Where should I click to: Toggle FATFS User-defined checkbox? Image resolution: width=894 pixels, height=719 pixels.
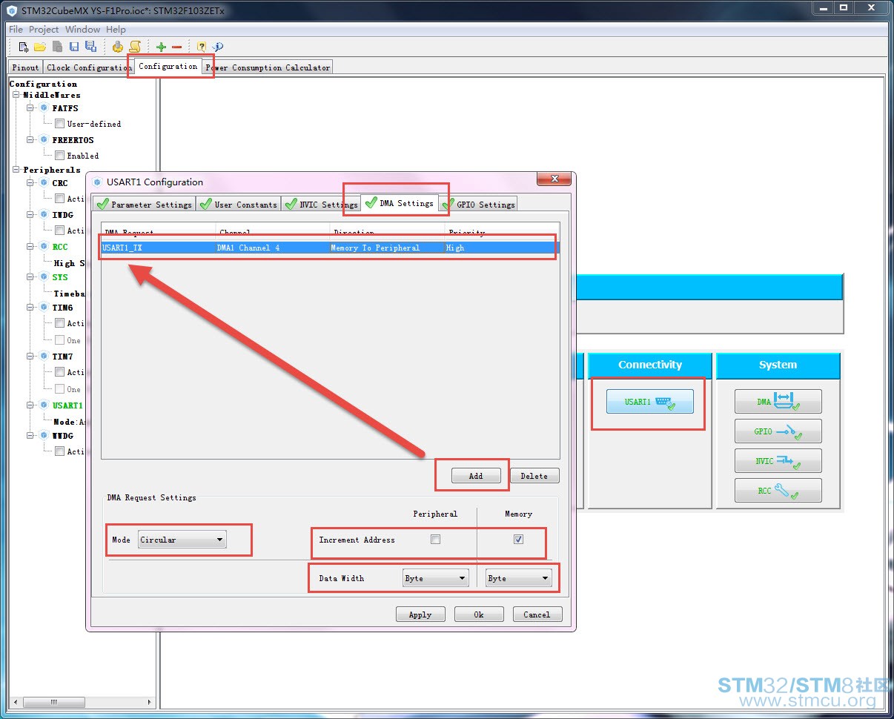pos(59,124)
